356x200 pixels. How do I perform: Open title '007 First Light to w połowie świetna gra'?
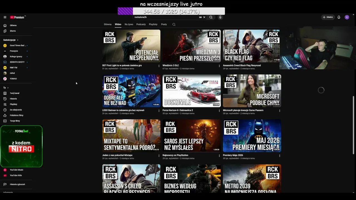(122, 66)
